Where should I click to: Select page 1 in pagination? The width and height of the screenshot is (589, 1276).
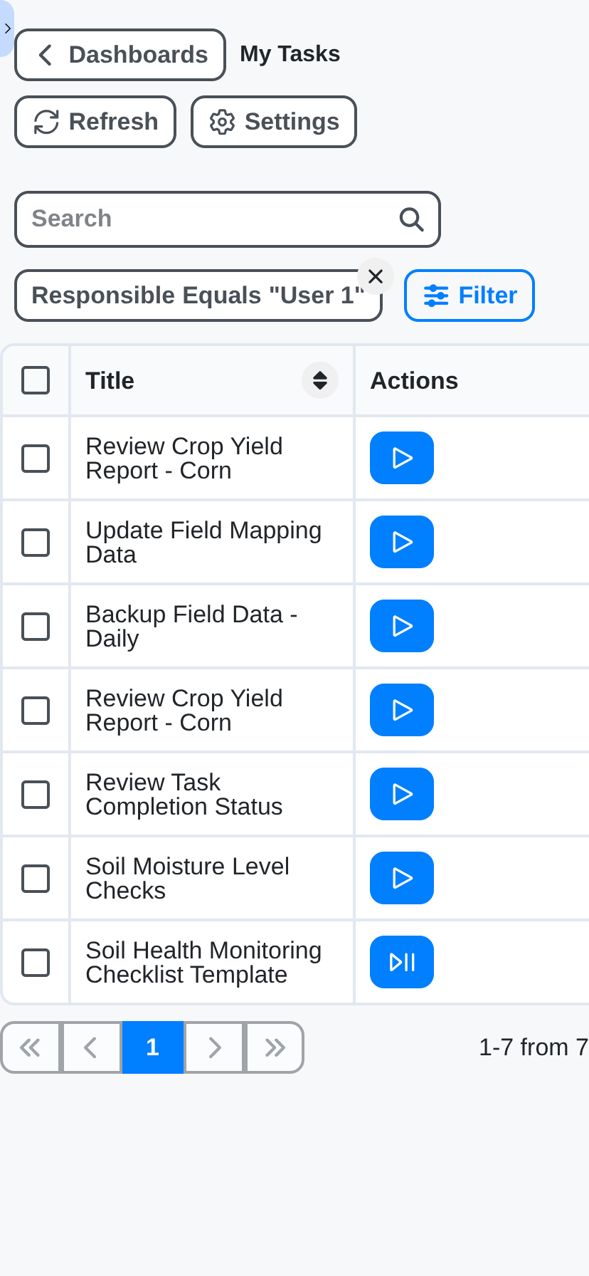click(x=152, y=1047)
